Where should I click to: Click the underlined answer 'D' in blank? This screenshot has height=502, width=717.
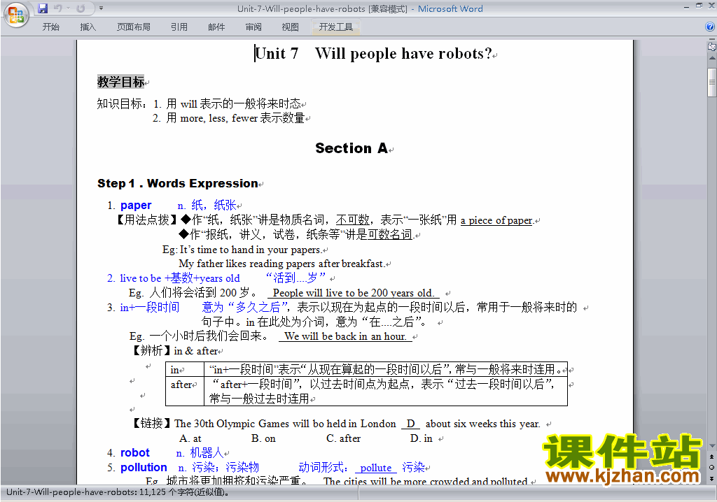(x=410, y=424)
